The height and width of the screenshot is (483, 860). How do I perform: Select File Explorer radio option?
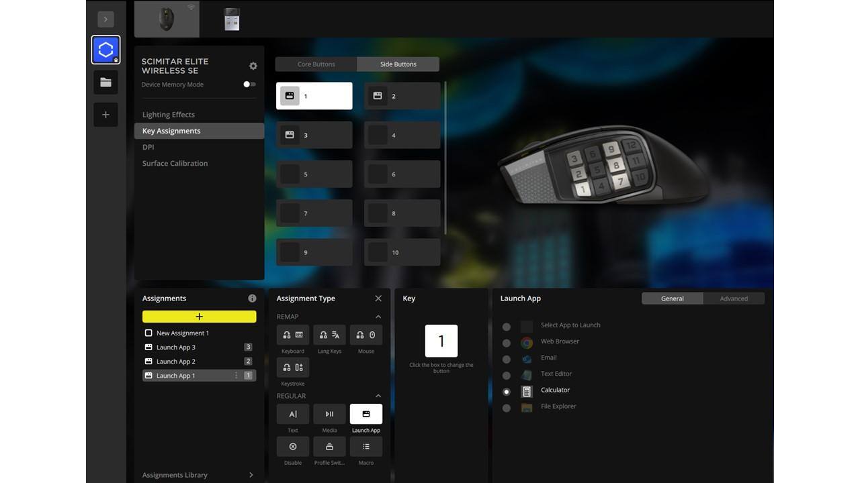(507, 408)
